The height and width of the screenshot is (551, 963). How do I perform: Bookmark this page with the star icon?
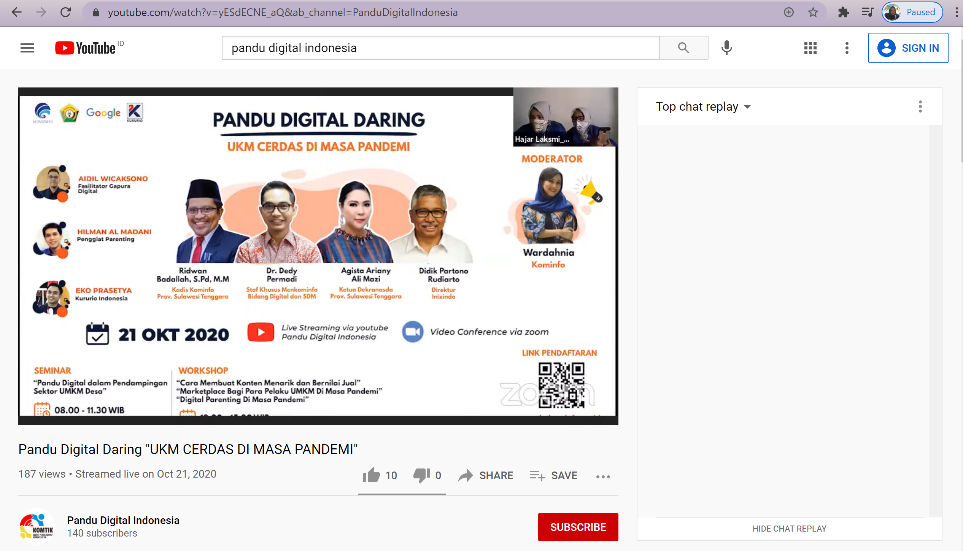813,13
